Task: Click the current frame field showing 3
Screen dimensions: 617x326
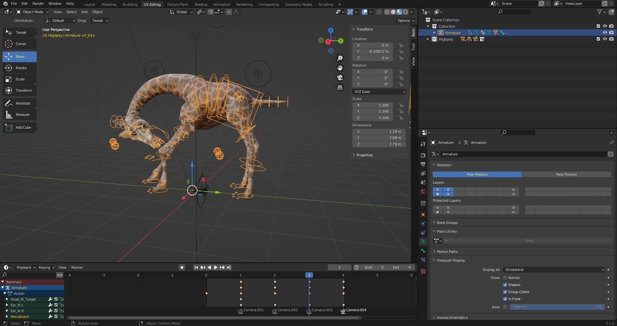Action: click(339, 267)
